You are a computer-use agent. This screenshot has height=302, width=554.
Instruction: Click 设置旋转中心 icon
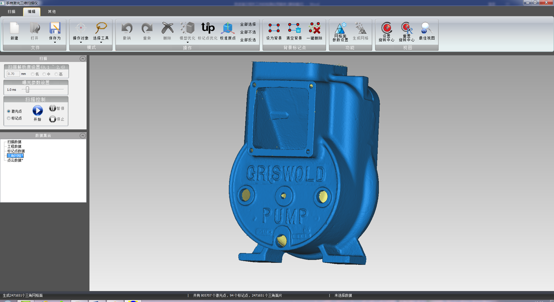tap(386, 28)
